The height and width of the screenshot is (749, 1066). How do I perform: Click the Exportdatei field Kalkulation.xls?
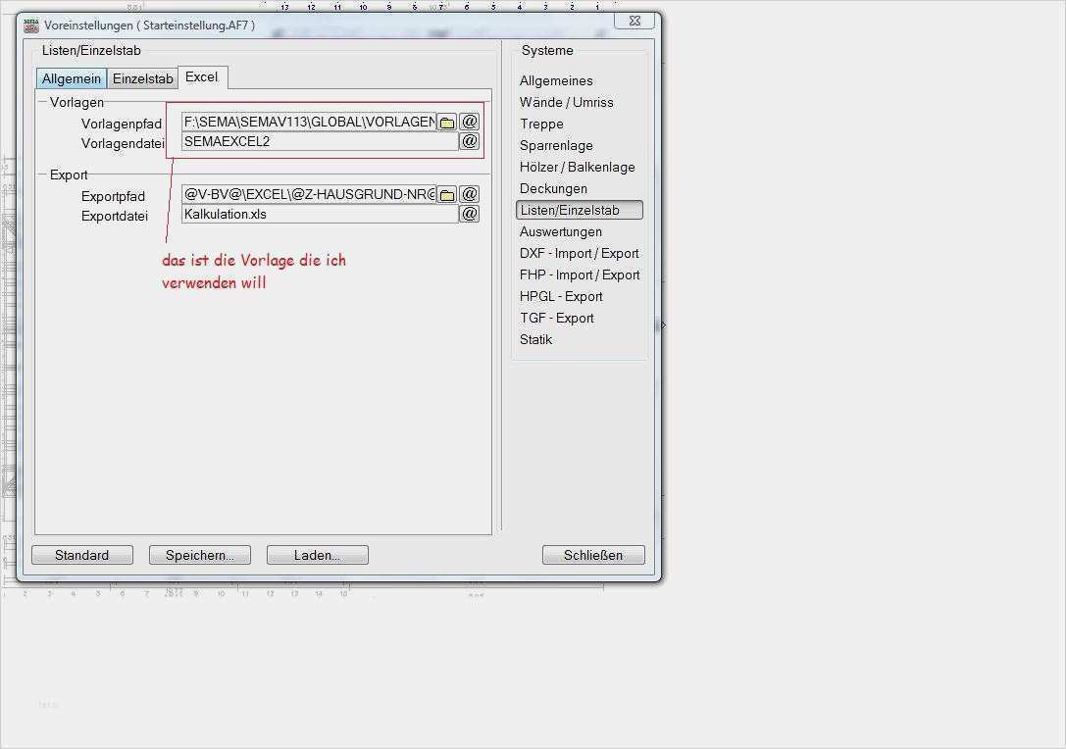pyautogui.click(x=319, y=214)
